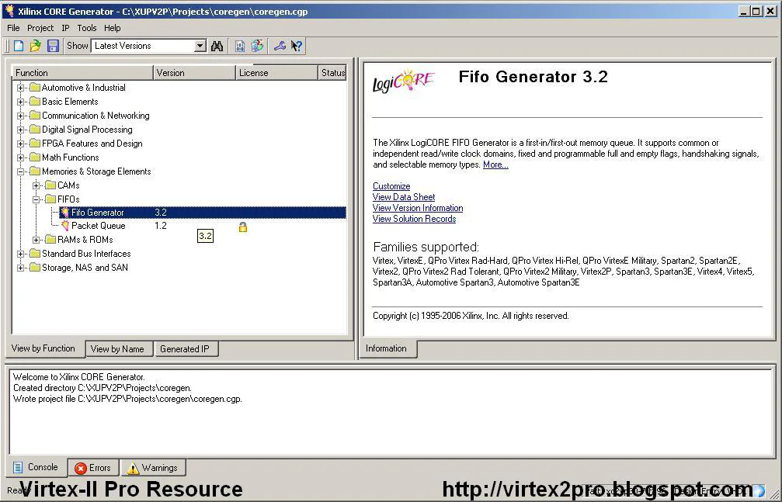782x502 pixels.
Task: Switch to the Generated IP tab
Action: [x=184, y=349]
